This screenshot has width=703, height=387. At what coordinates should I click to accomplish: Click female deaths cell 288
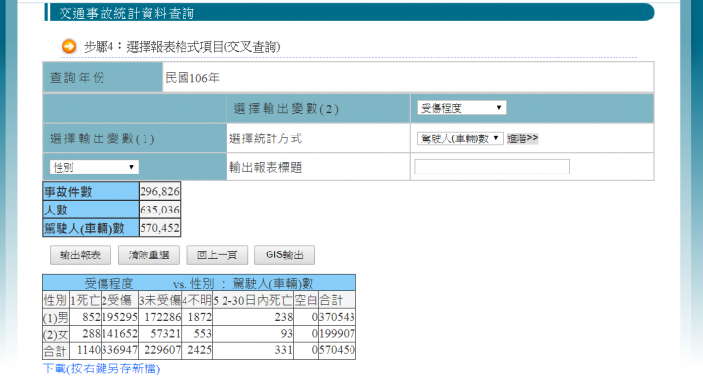pyautogui.click(x=85, y=333)
